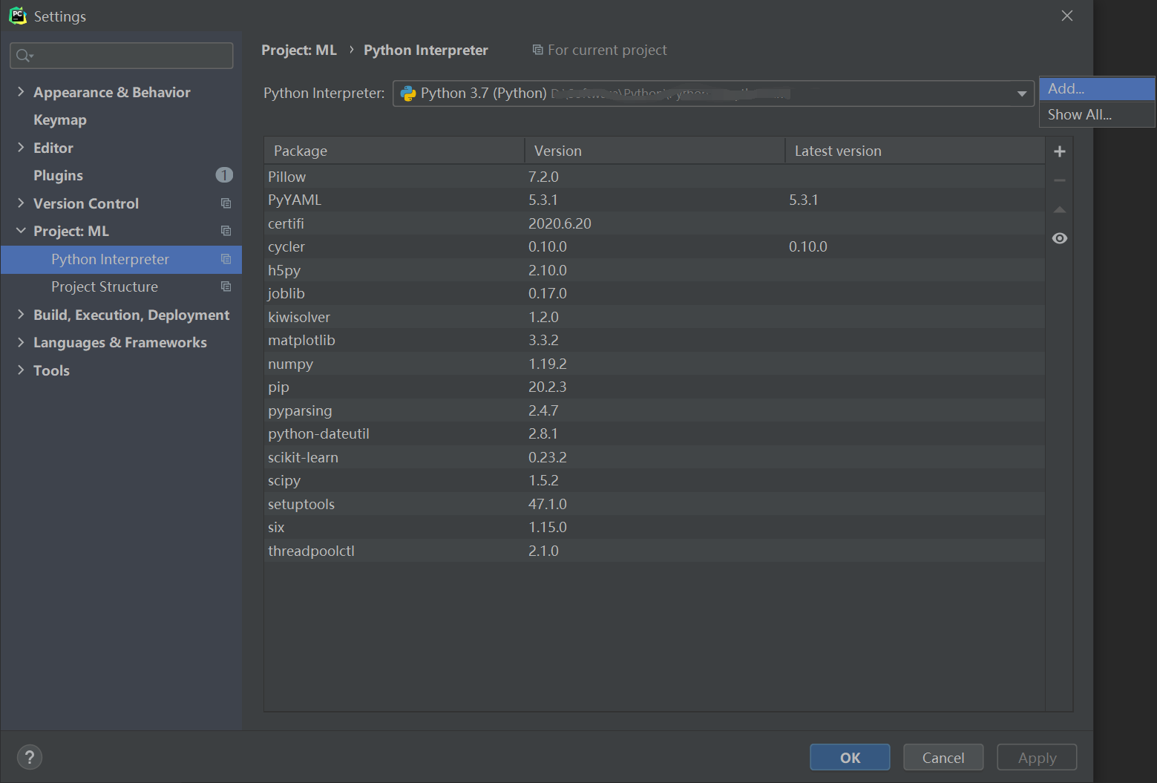Select the scikit-learn package row
1157x783 pixels.
655,457
